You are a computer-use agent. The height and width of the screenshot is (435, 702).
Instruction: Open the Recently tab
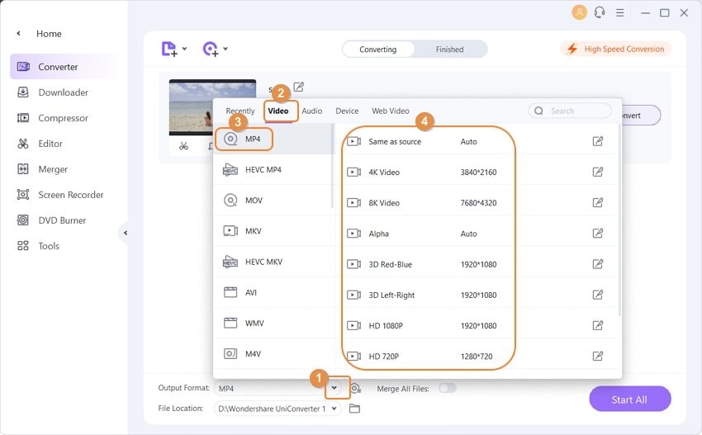(240, 111)
